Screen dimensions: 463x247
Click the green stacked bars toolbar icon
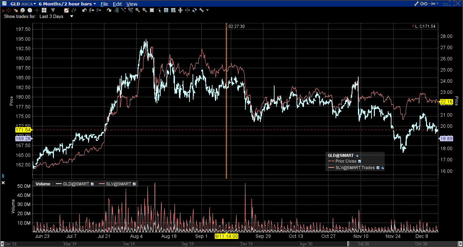click(116, 10)
